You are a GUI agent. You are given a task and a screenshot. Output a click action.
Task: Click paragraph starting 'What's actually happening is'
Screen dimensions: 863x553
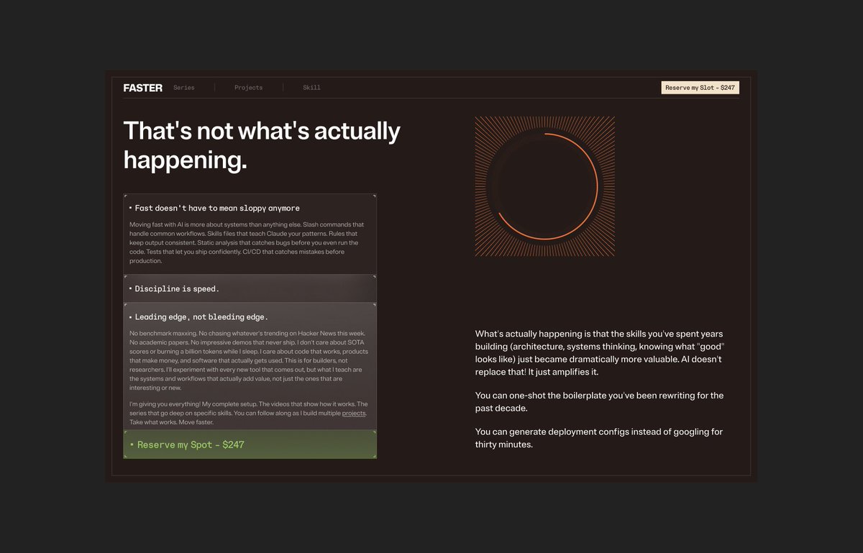(600, 353)
